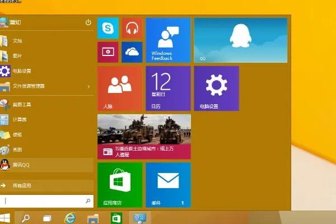Screen dimensions: 336x224
Task: Launch 腾讯QQ from the Start list
Action: [46, 165]
